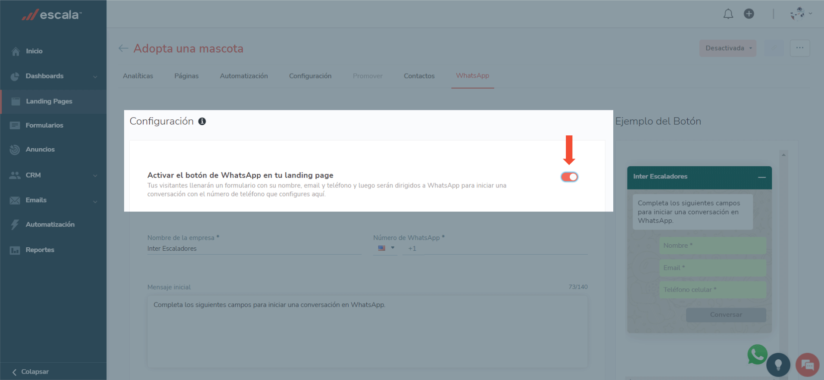The width and height of the screenshot is (824, 380).
Task: Minimize the Inter Escaladores chat preview
Action: pos(762,177)
